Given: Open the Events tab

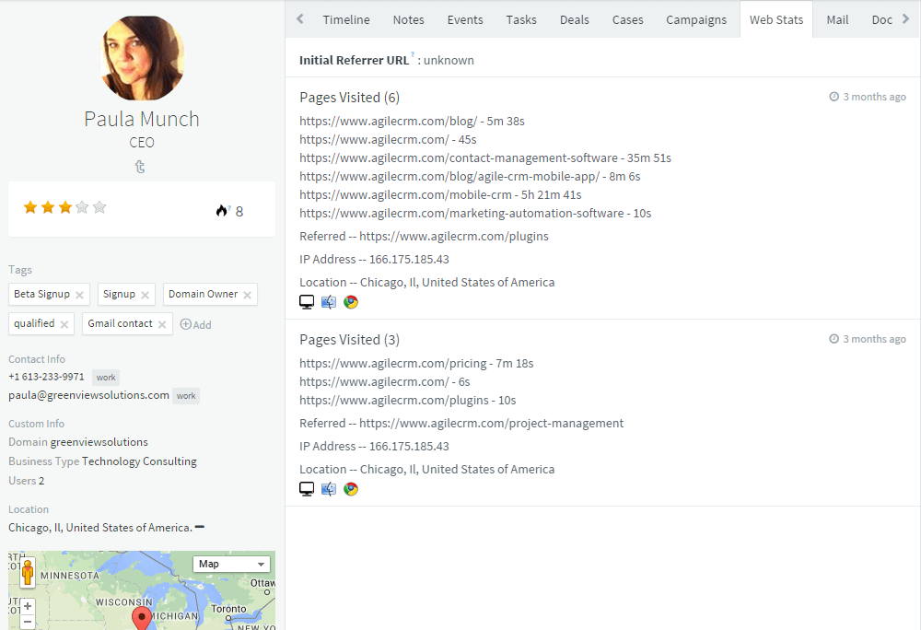Looking at the screenshot, I should coord(465,19).
